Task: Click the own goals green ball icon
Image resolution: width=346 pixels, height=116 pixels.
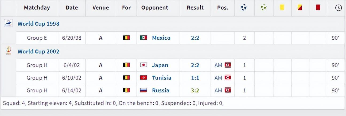Action: (x=263, y=7)
